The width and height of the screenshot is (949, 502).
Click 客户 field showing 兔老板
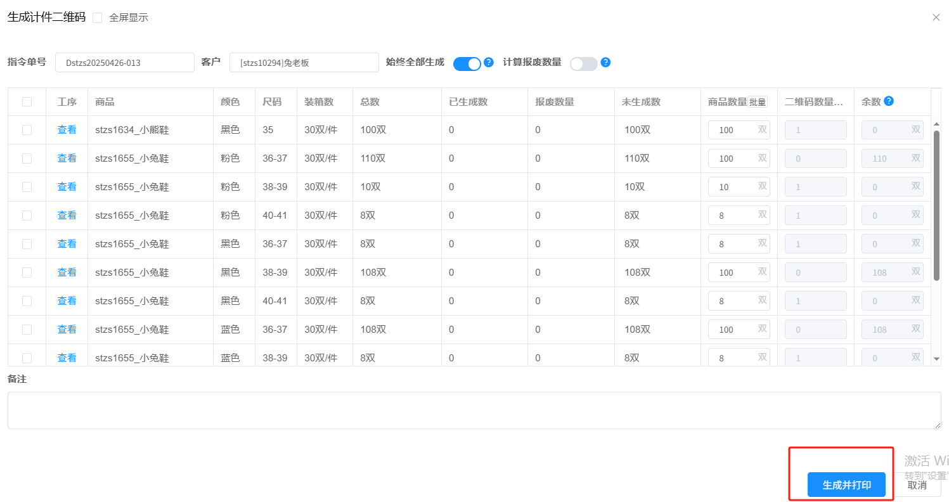click(304, 63)
